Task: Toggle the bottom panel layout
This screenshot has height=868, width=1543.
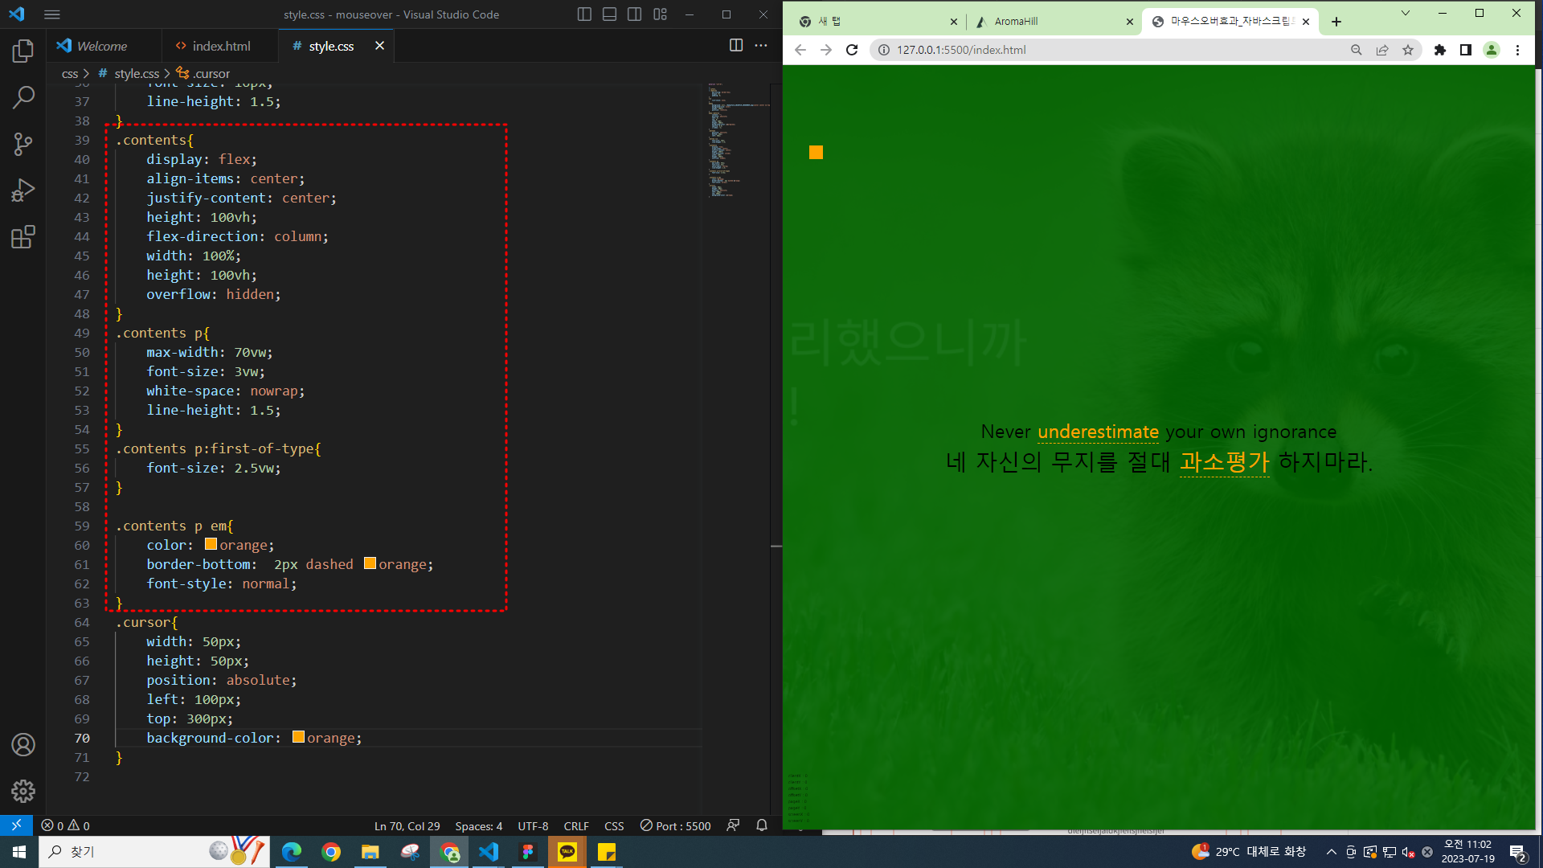Action: click(609, 14)
